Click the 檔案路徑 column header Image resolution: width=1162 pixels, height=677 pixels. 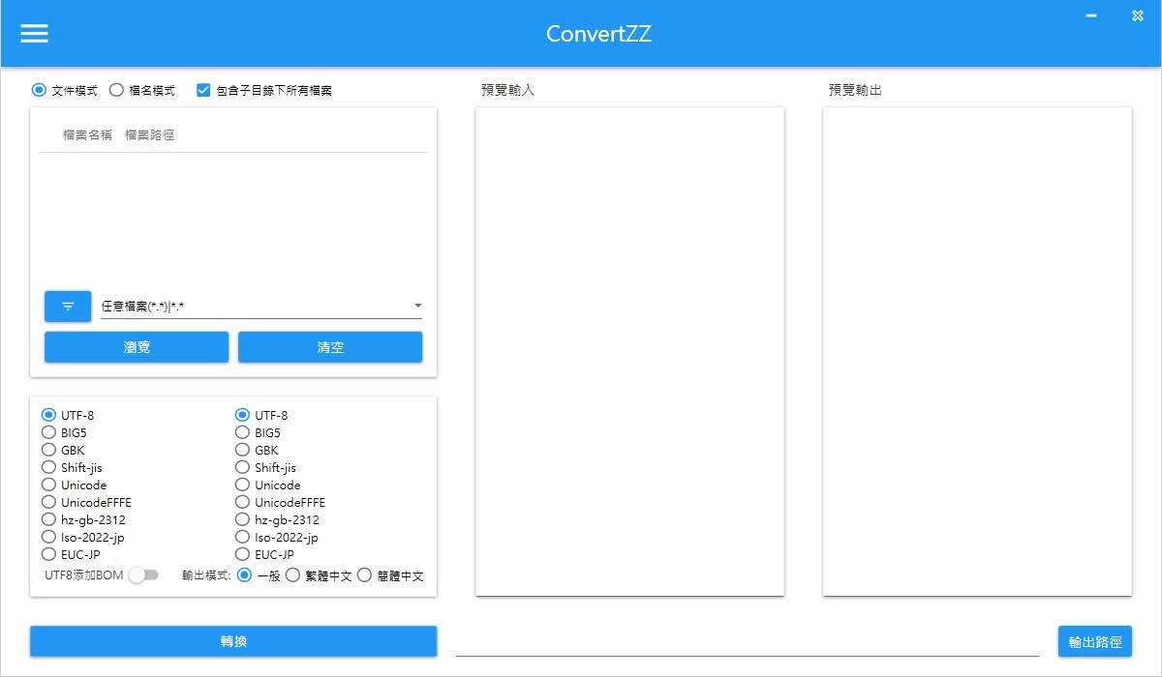(x=150, y=135)
